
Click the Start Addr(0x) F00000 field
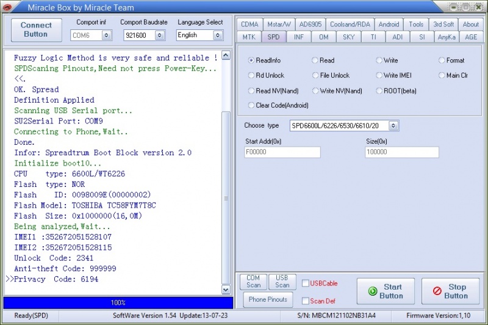pyautogui.click(x=282, y=152)
